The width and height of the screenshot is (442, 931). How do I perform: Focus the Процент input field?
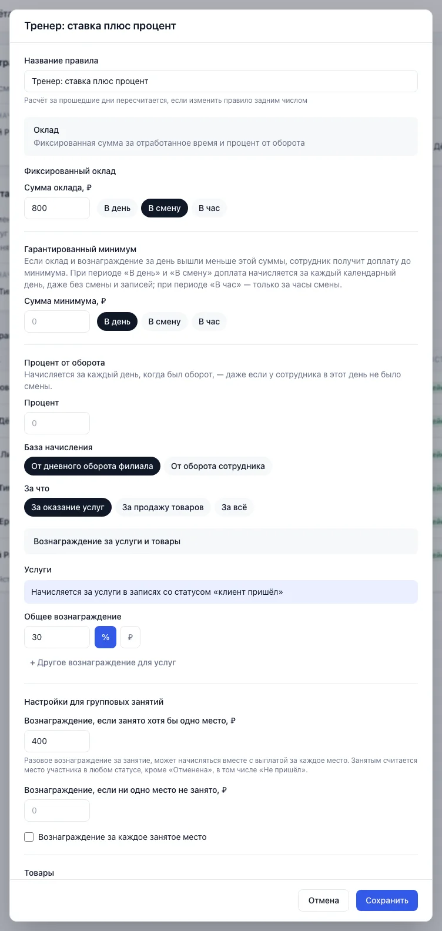(x=57, y=423)
